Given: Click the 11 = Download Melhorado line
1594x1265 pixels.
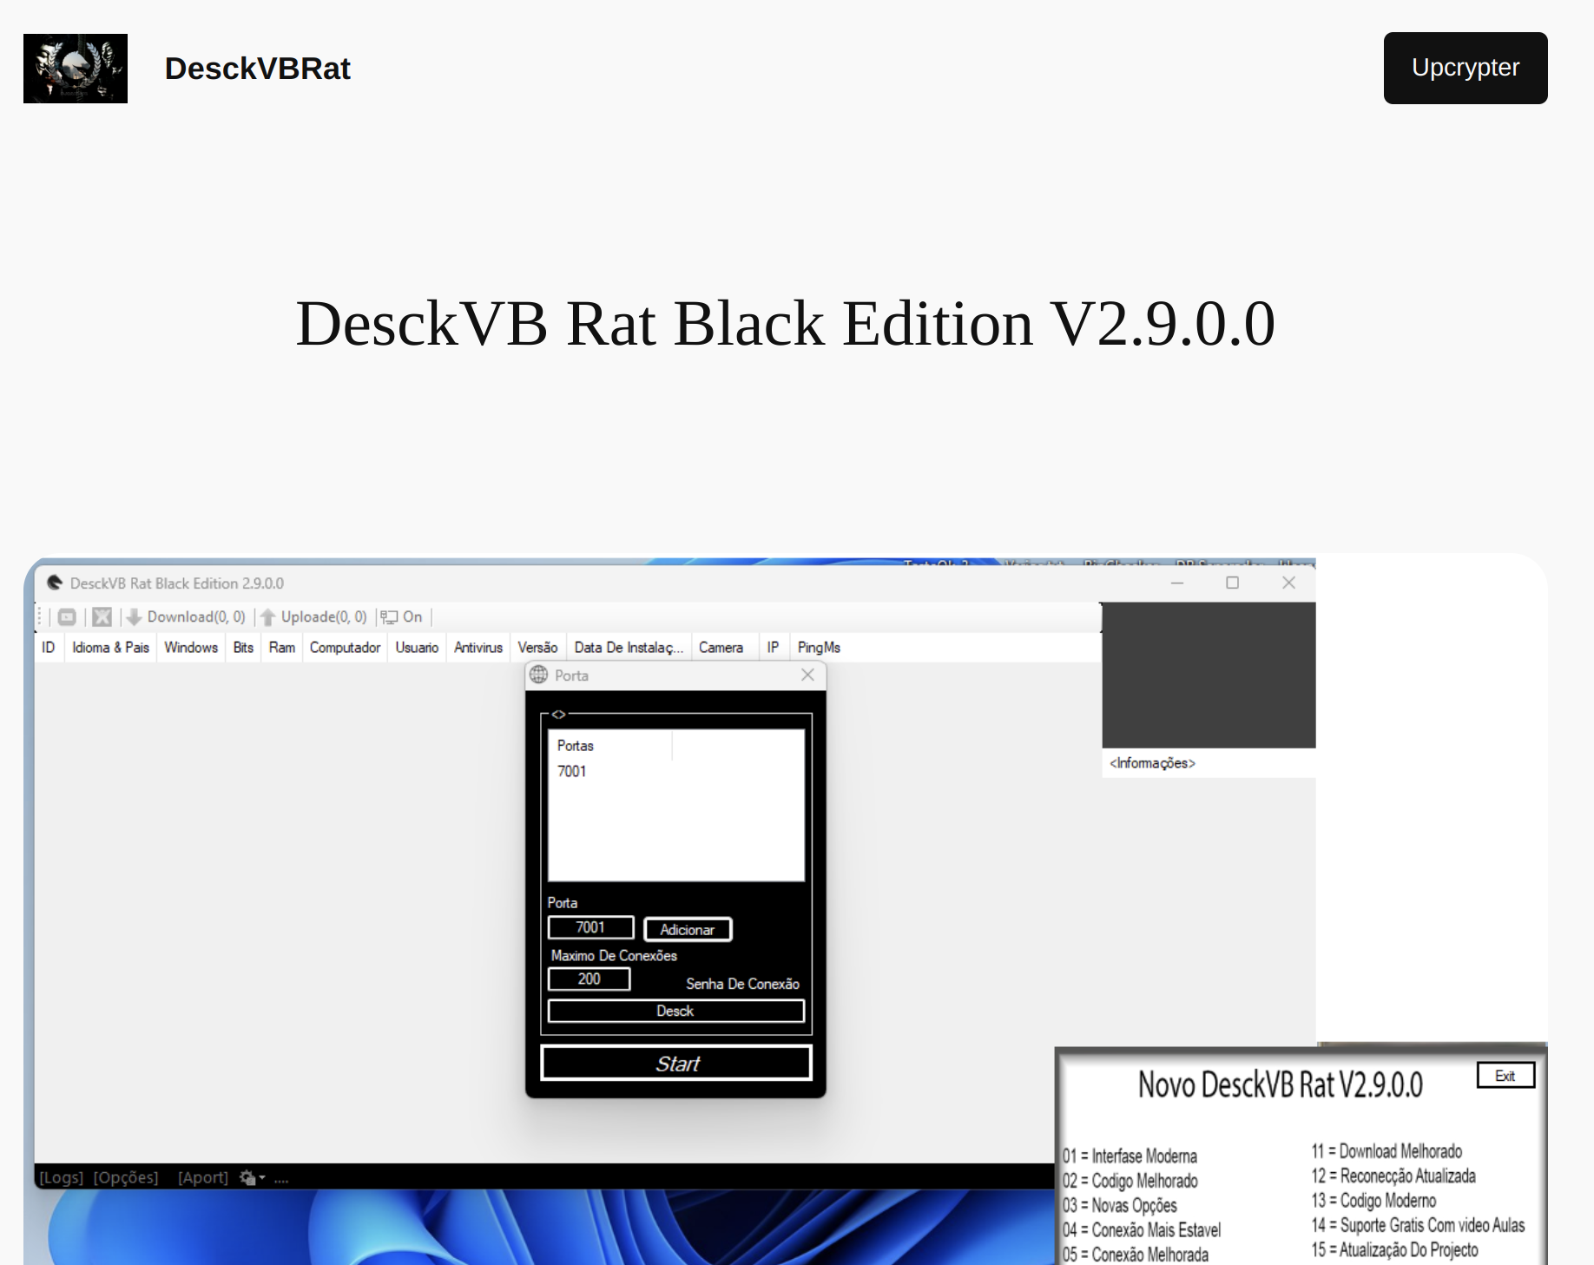Looking at the screenshot, I should pos(1387,1151).
